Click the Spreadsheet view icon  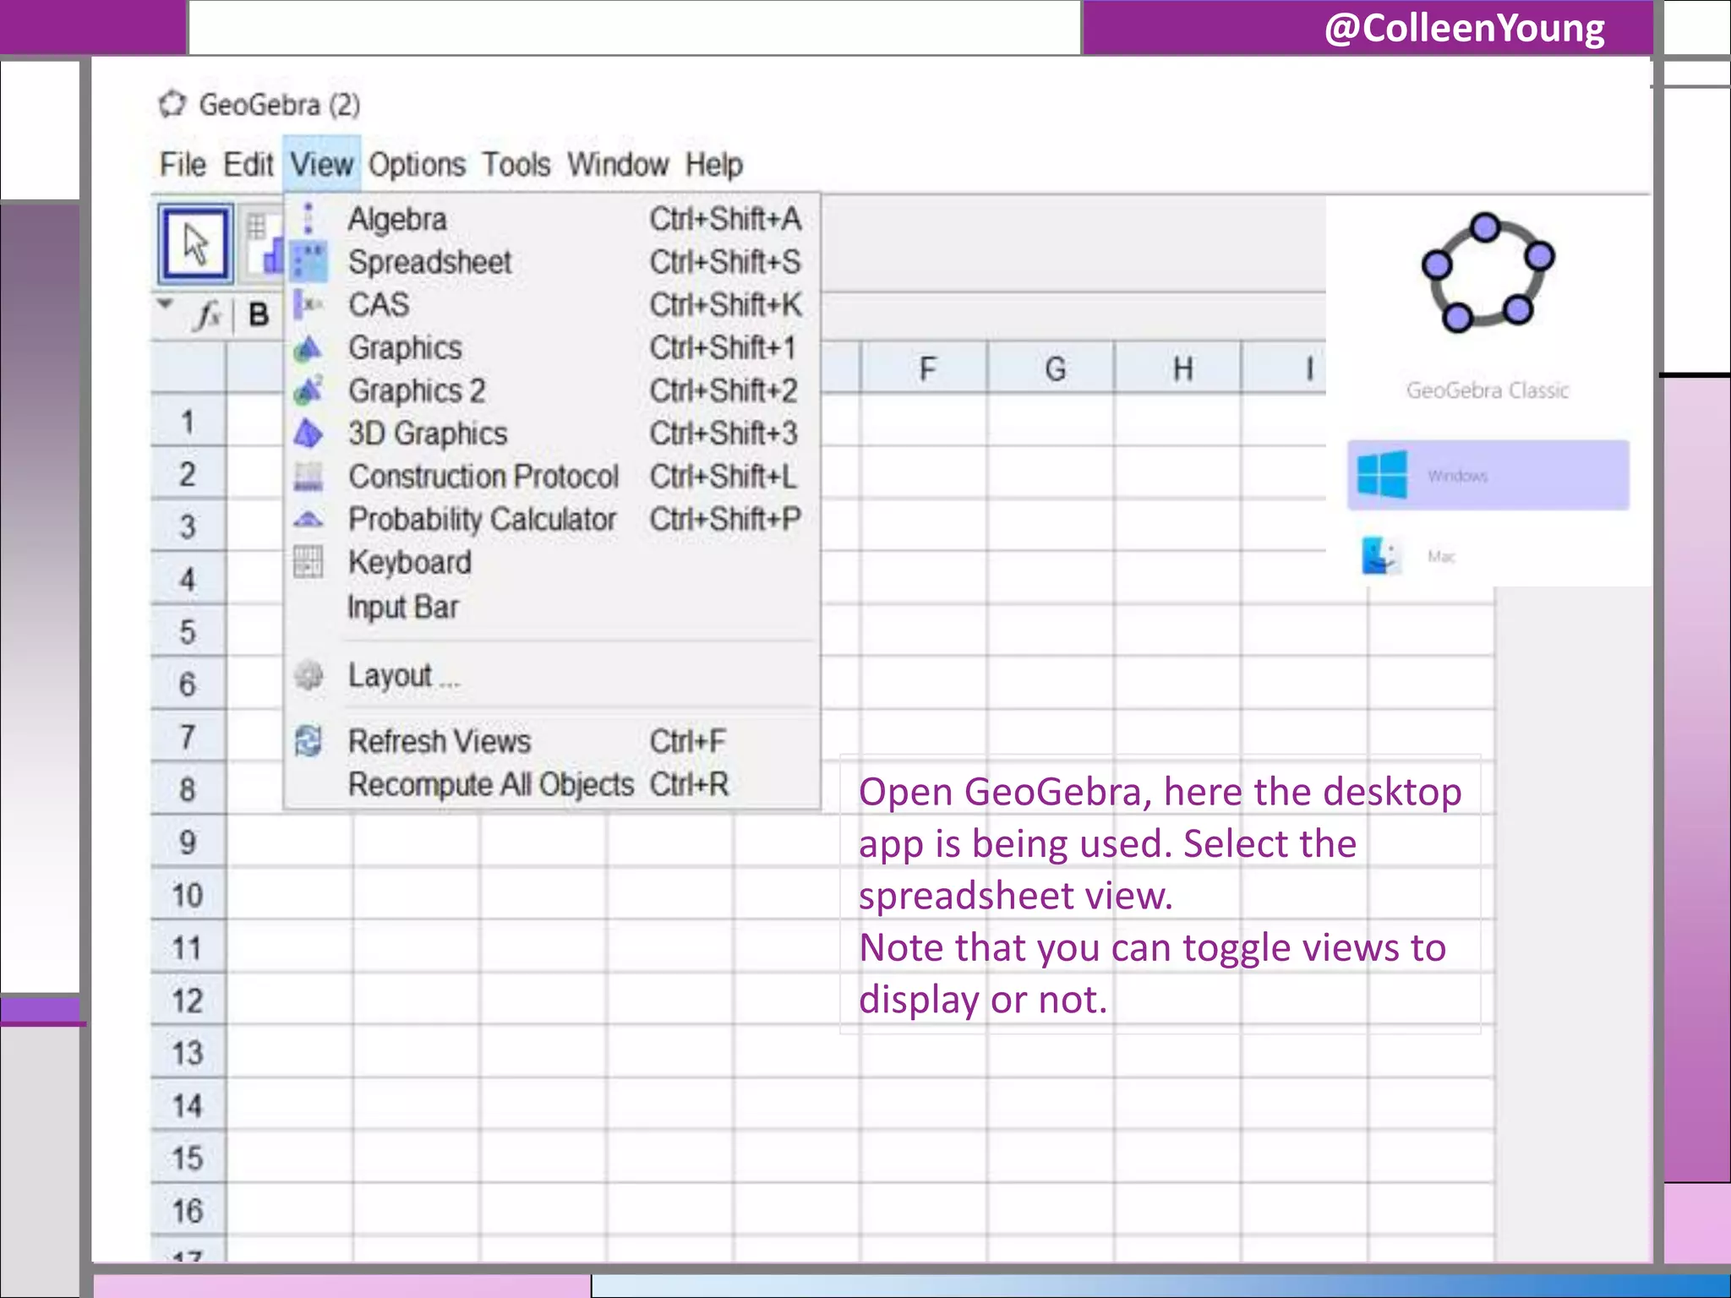[x=309, y=261]
